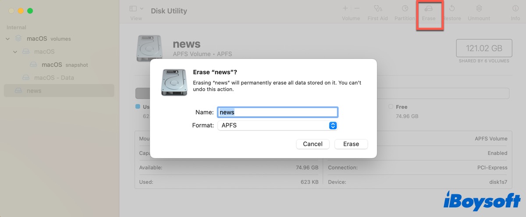Collapse the nested macOS volume group

(15, 52)
